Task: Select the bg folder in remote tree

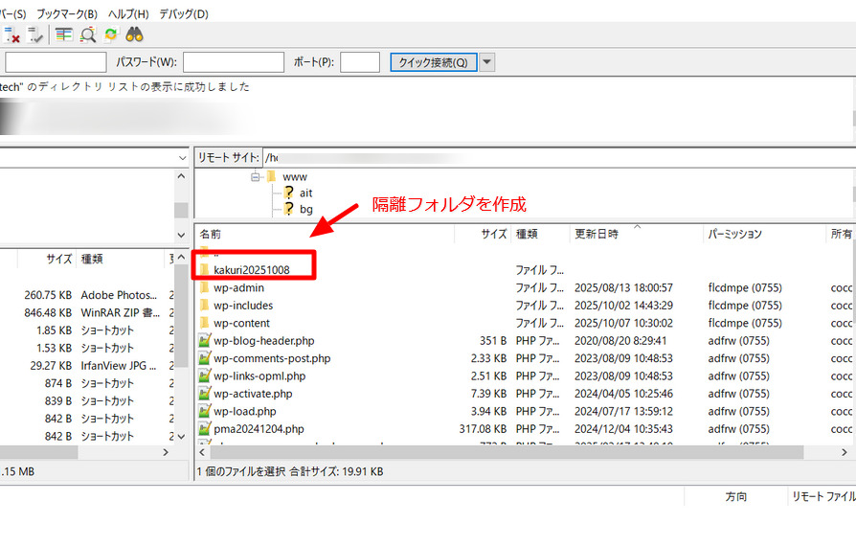Action: [305, 209]
